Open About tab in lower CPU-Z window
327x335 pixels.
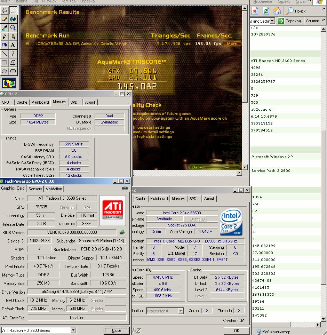pyautogui.click(x=209, y=199)
